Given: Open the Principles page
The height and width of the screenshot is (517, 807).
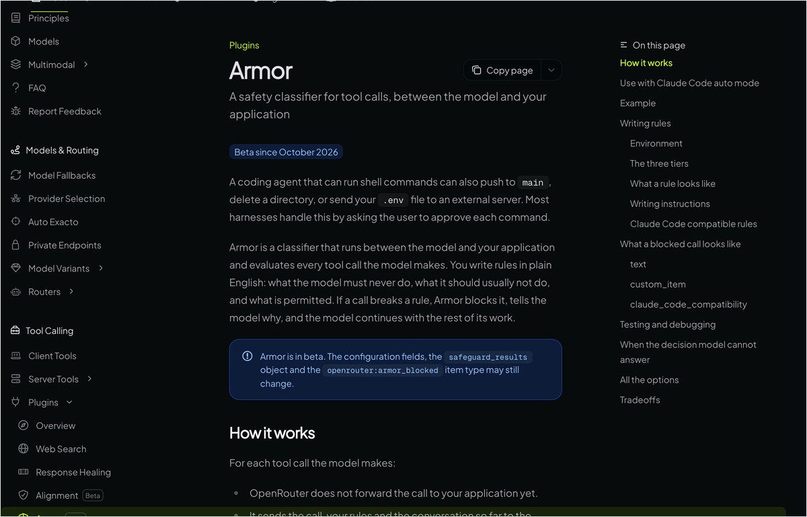Looking at the screenshot, I should (48, 18).
